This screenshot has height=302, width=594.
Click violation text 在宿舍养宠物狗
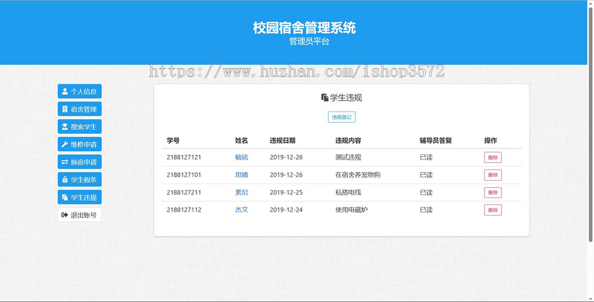[358, 175]
